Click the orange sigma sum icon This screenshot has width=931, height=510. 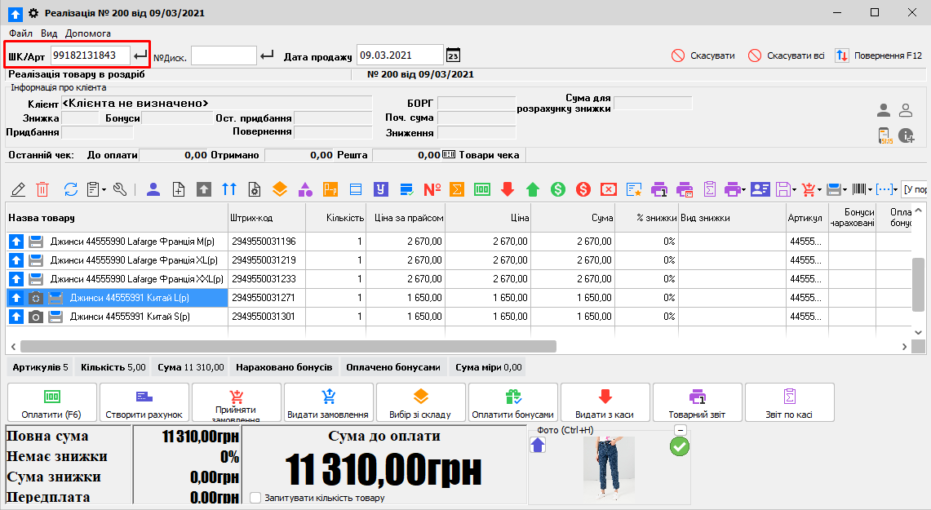click(458, 189)
